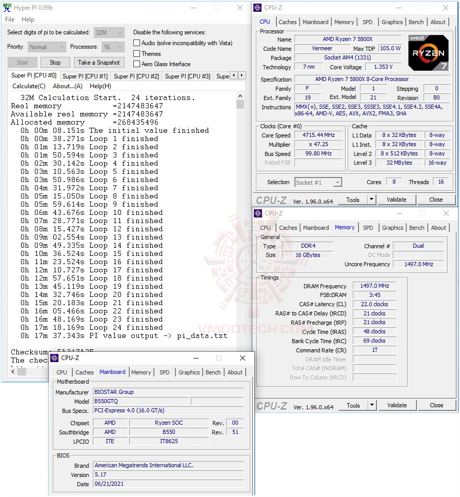
Task: Open the Memory tab in the Mainboard CPU-Z window
Action: click(141, 372)
